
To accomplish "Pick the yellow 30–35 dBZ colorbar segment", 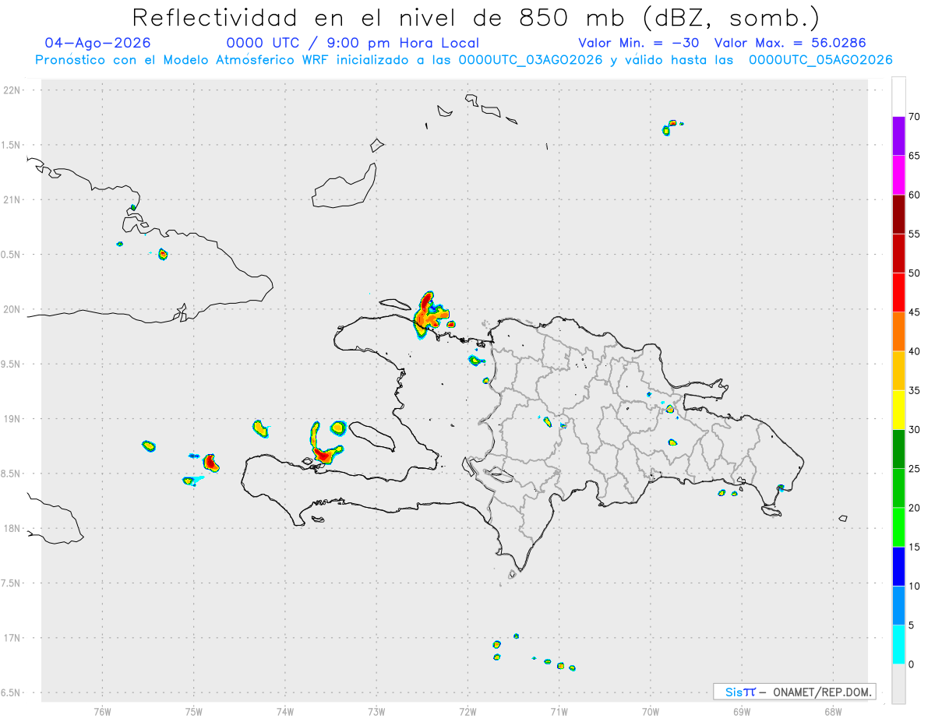I will click(898, 410).
